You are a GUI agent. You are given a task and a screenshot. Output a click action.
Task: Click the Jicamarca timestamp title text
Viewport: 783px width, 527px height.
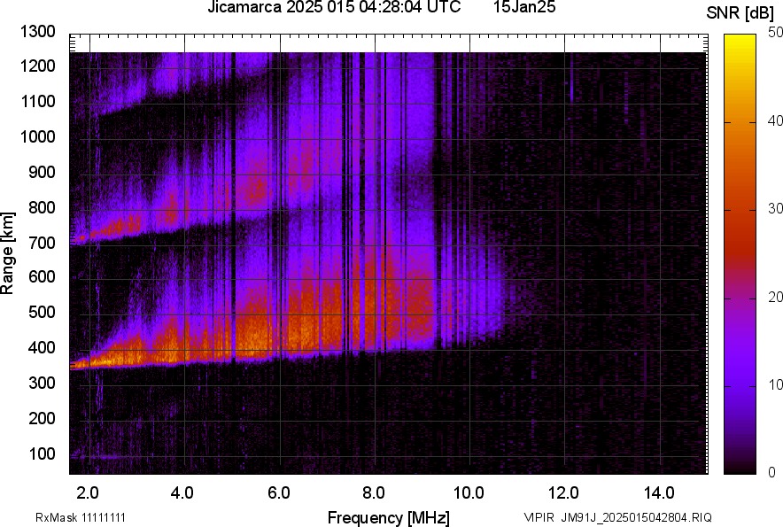click(333, 8)
